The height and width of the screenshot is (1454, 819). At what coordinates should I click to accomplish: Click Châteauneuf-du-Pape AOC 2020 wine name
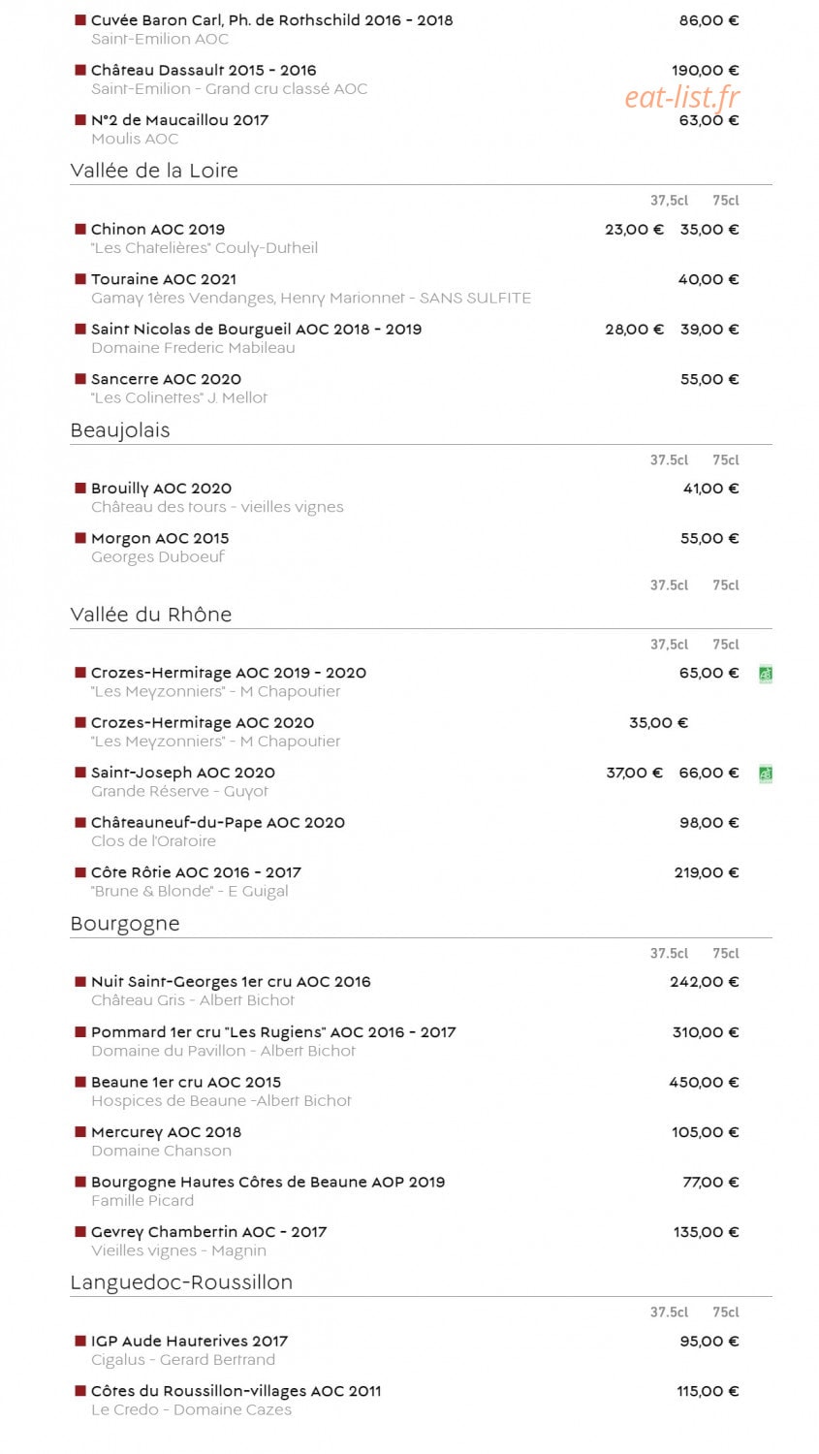point(218,822)
